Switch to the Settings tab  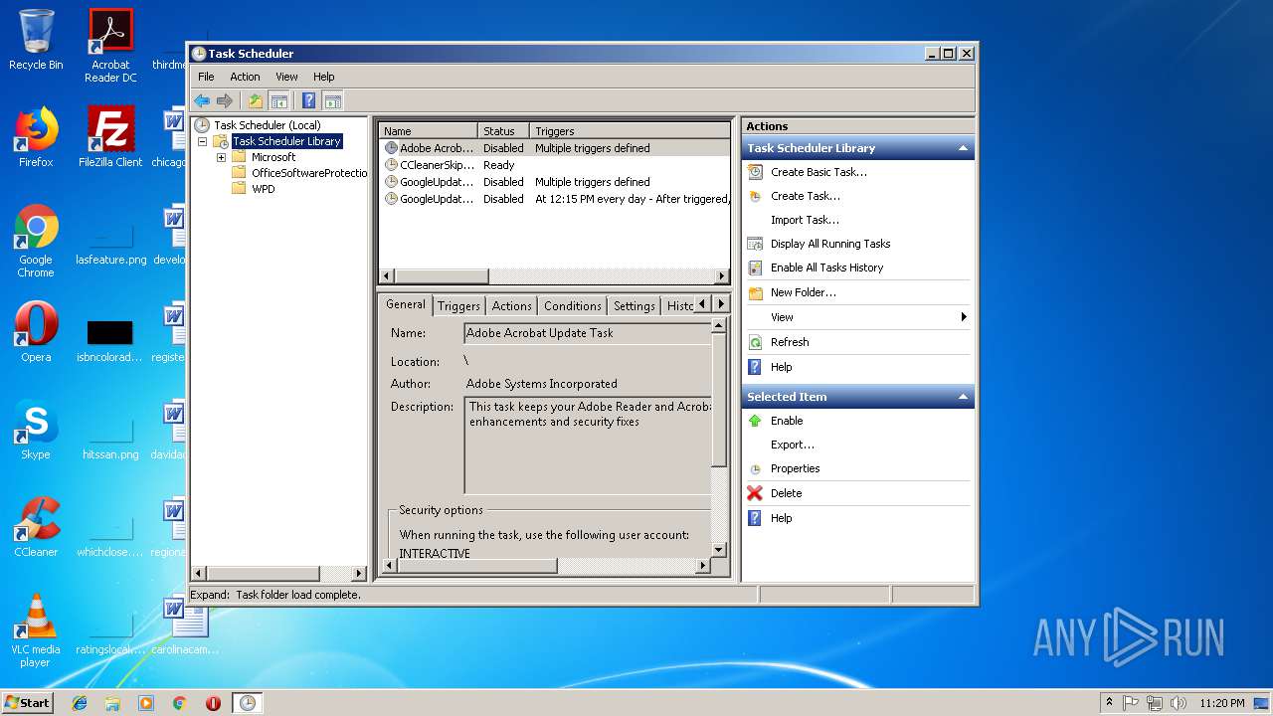[x=634, y=306]
